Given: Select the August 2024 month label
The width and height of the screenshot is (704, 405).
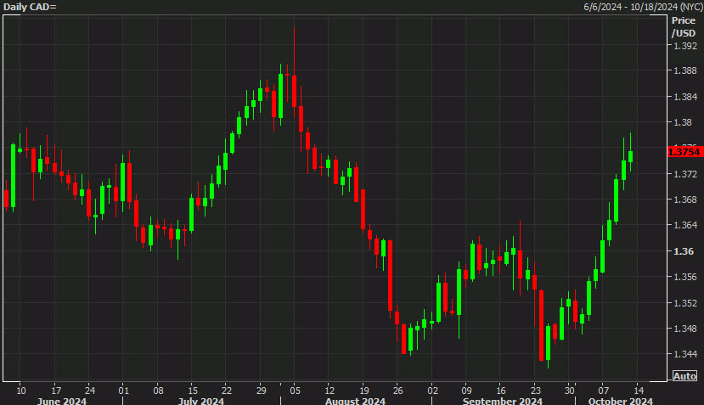Looking at the screenshot, I should click(355, 401).
